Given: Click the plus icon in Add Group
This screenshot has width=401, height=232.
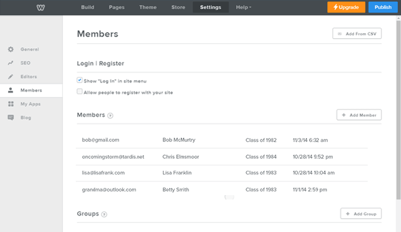Looking at the screenshot, I should pos(348,214).
